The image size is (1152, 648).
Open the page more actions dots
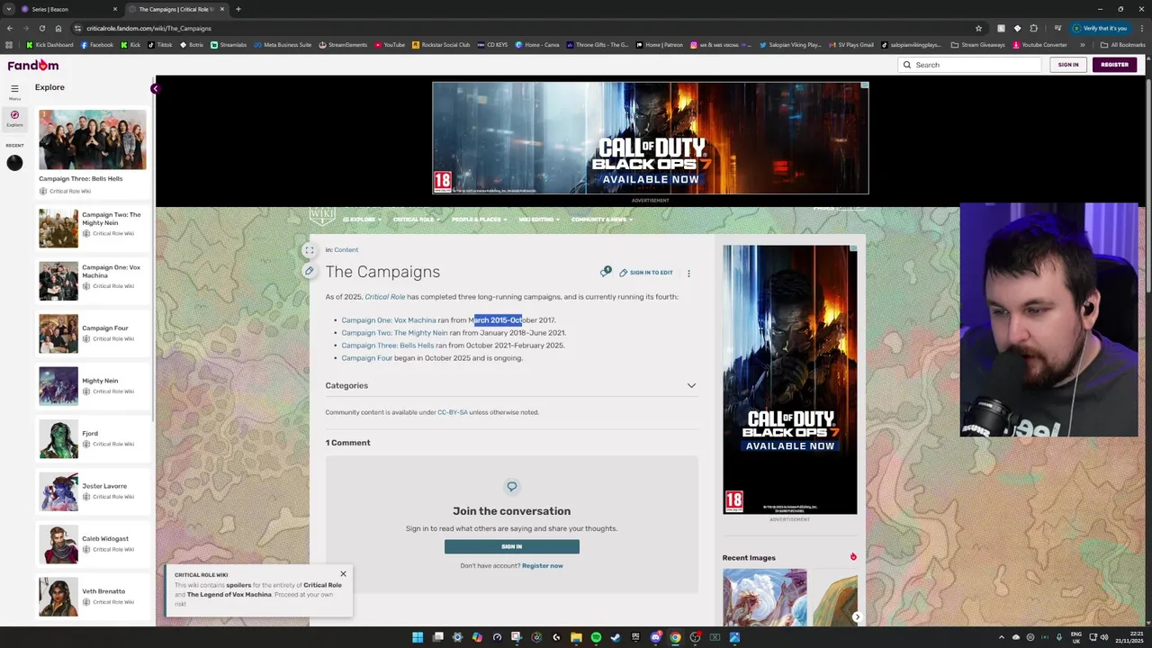688,273
